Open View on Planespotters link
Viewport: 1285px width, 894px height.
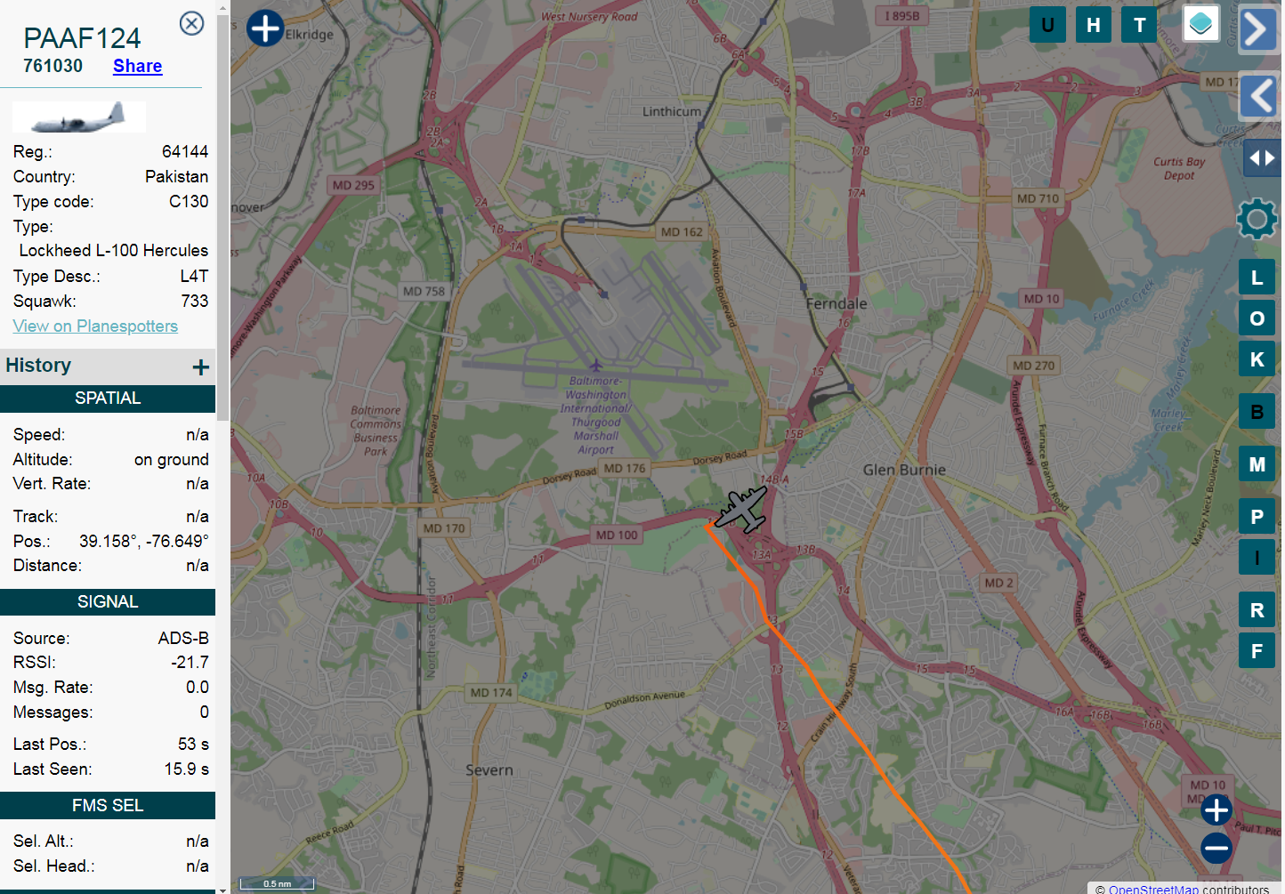(x=95, y=326)
